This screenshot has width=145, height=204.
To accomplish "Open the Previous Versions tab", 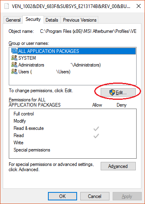I will (x=79, y=20).
